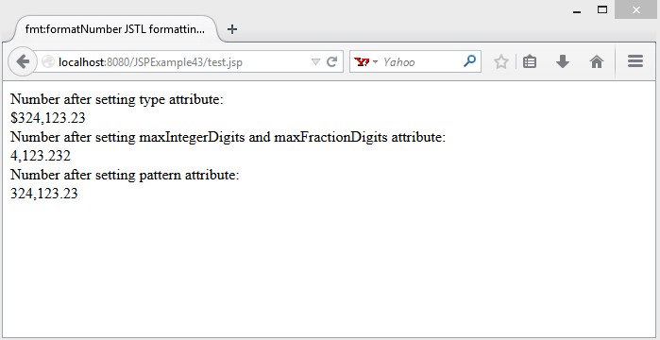Click the magnifying glass search icon
This screenshot has width=660, height=340.
tap(469, 61)
